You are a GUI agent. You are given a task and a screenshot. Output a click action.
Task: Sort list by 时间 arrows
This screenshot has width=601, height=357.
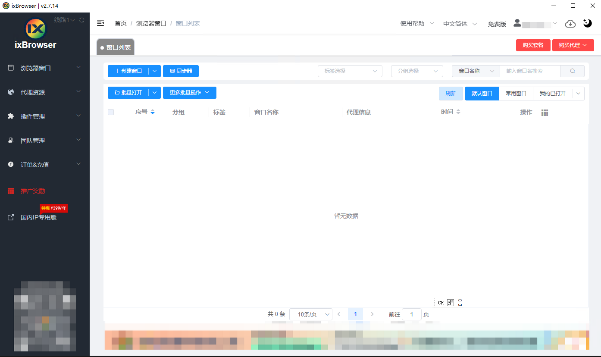(458, 112)
